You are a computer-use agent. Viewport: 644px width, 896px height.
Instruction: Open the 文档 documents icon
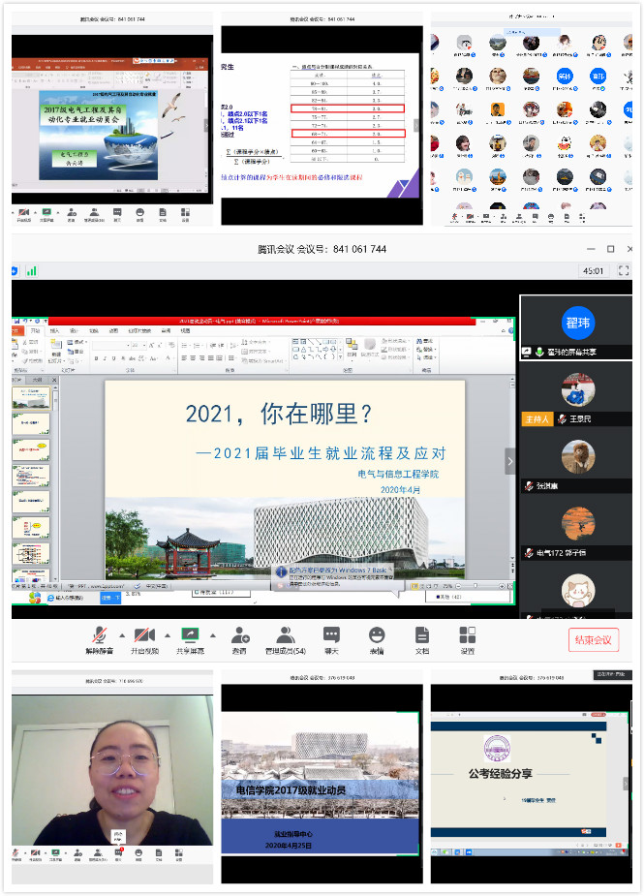click(422, 639)
